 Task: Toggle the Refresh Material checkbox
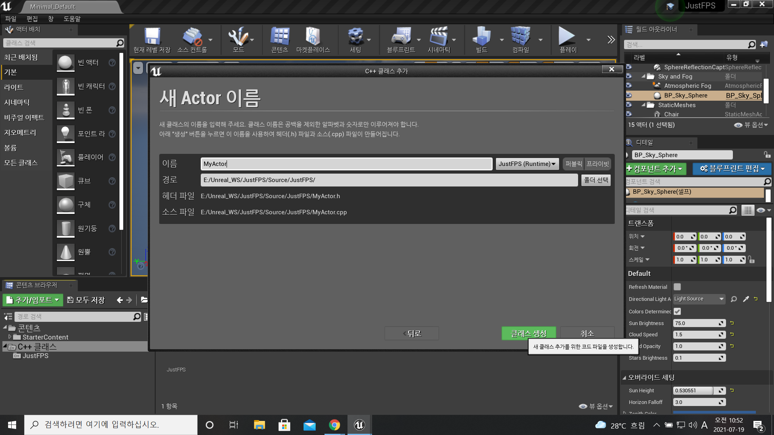[x=677, y=287]
